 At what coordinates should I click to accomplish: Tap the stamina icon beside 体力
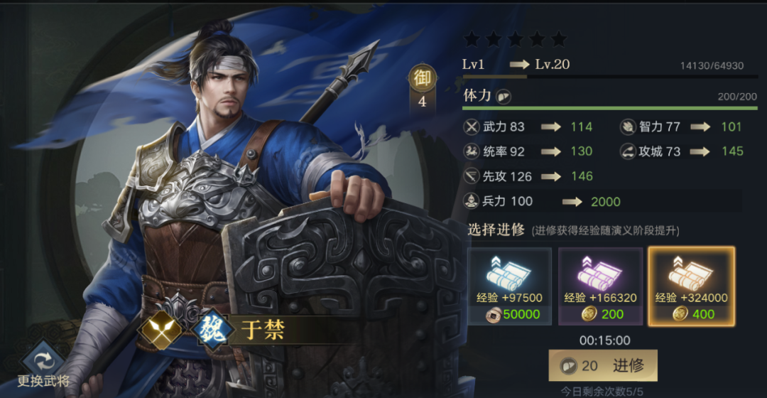click(x=504, y=97)
